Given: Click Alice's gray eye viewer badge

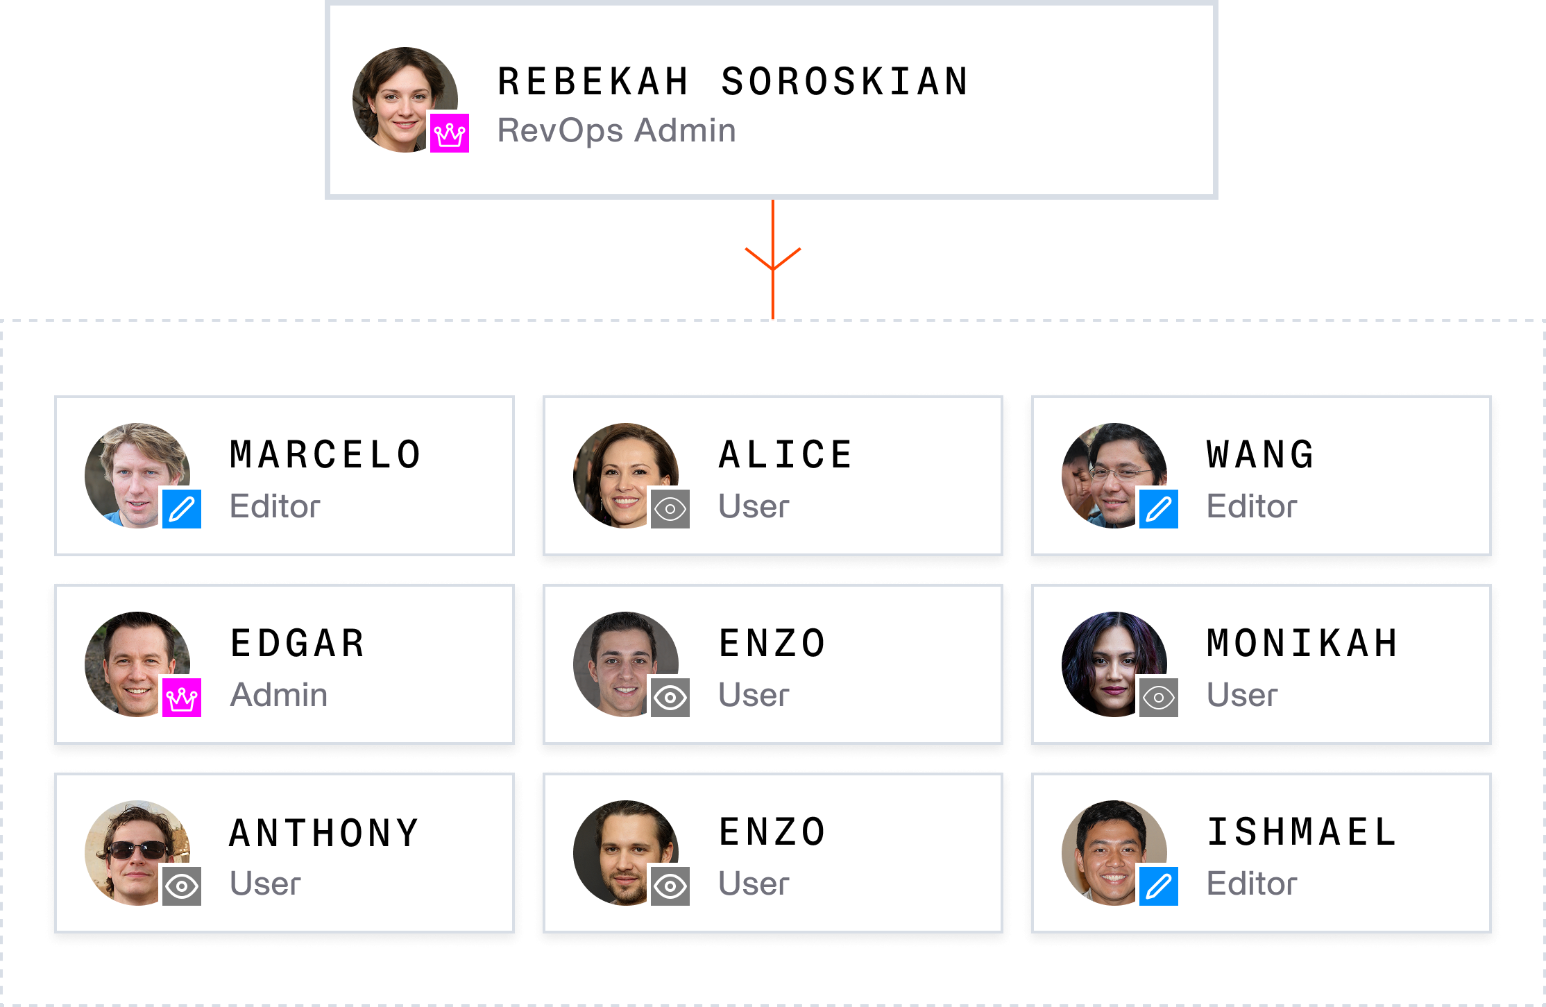Looking at the screenshot, I should 670,509.
